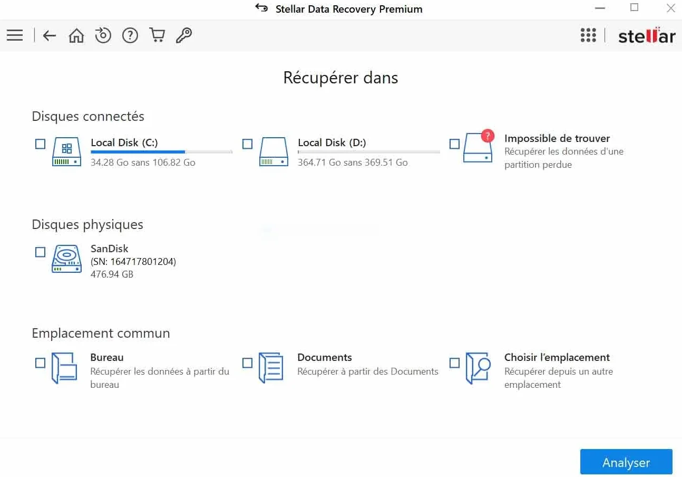Click 'Récupérer depuis un autre emplacement' description
682x477 pixels.
(x=559, y=378)
